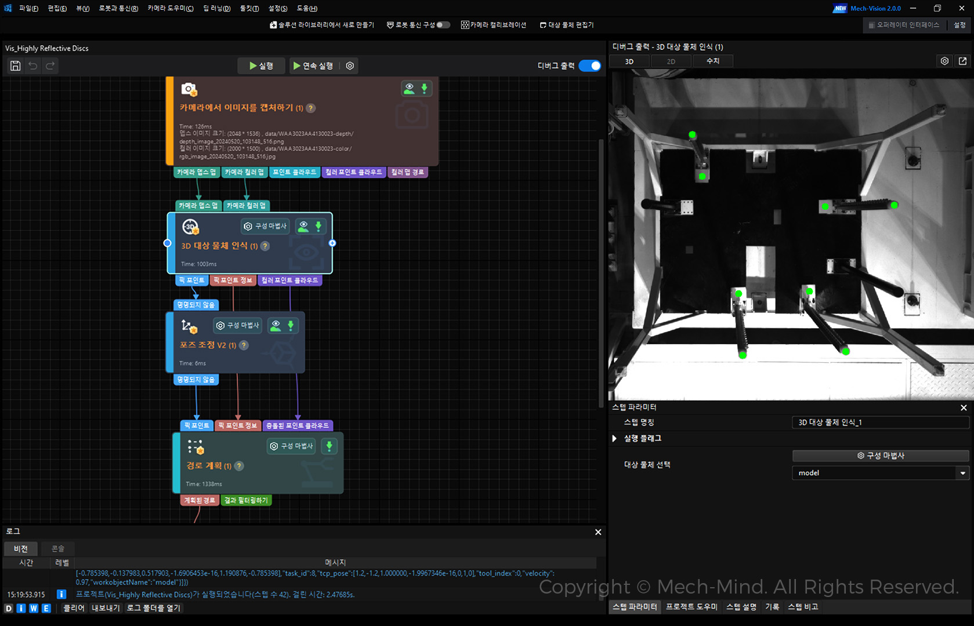The height and width of the screenshot is (626, 974).
Task: Edit the 스텝 명칭 field
Action: pyautogui.click(x=881, y=423)
